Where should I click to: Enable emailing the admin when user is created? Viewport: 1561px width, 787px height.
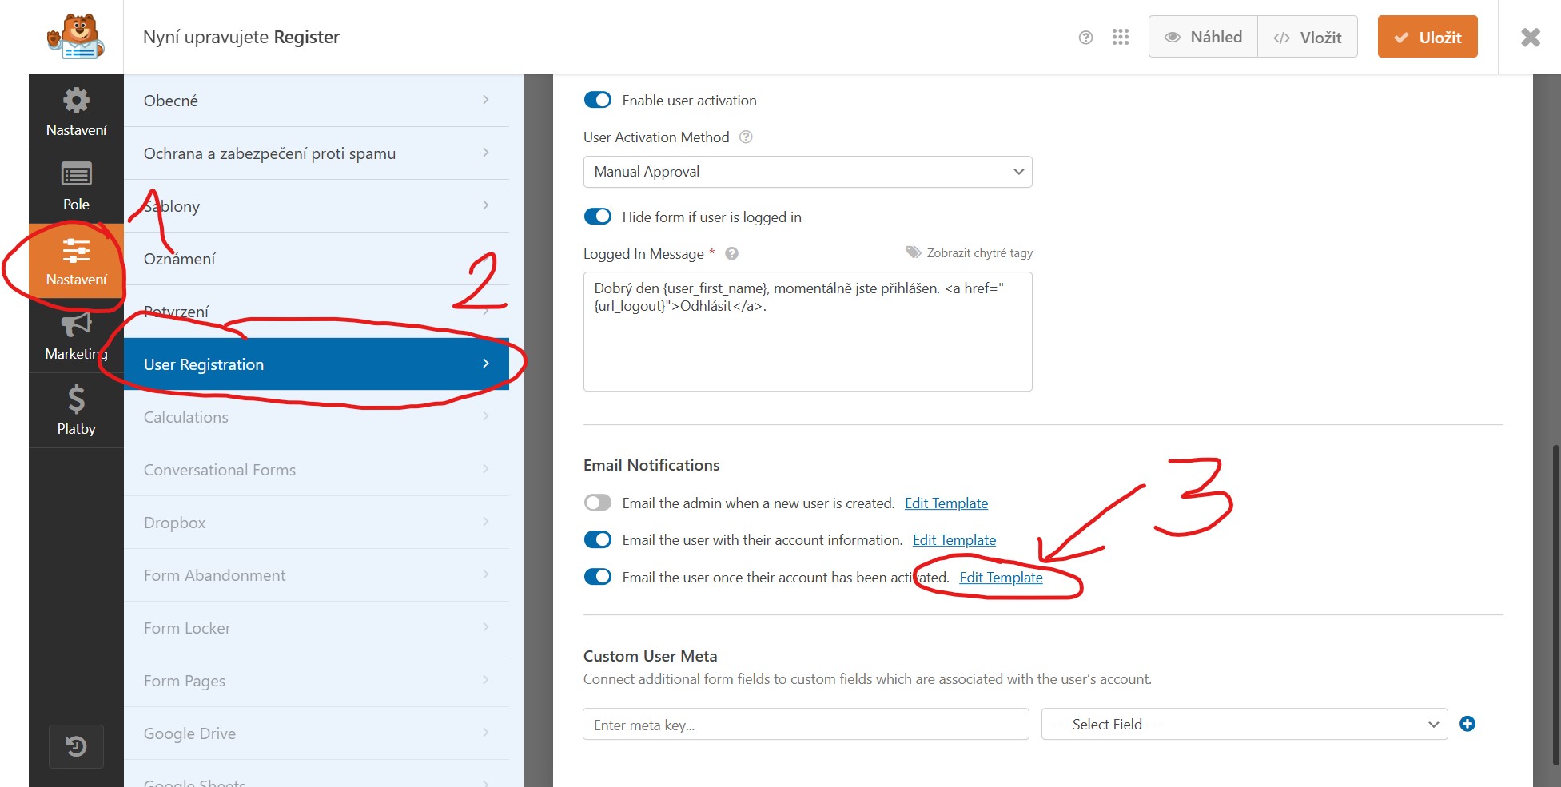pos(597,503)
